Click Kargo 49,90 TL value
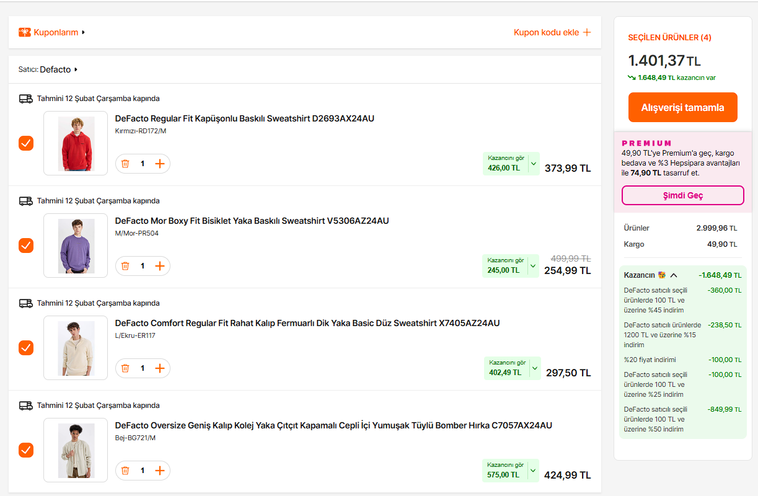This screenshot has width=758, height=496. coord(722,244)
